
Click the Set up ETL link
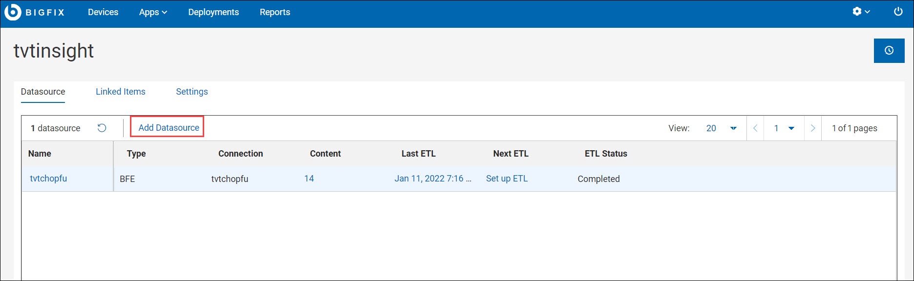[x=507, y=179]
